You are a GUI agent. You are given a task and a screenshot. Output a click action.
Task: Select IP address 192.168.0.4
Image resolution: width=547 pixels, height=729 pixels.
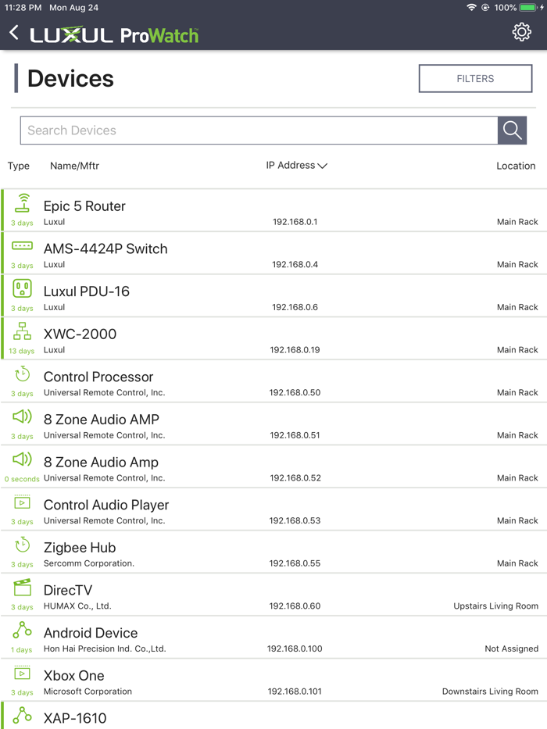click(x=295, y=265)
